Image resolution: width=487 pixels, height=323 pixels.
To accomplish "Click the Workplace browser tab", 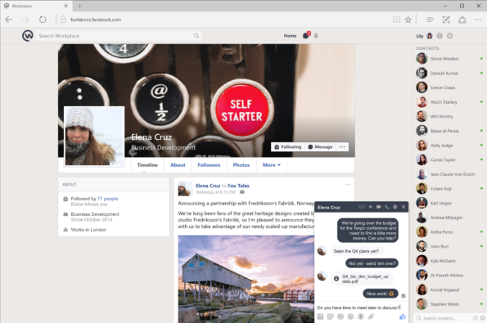I will pos(36,6).
